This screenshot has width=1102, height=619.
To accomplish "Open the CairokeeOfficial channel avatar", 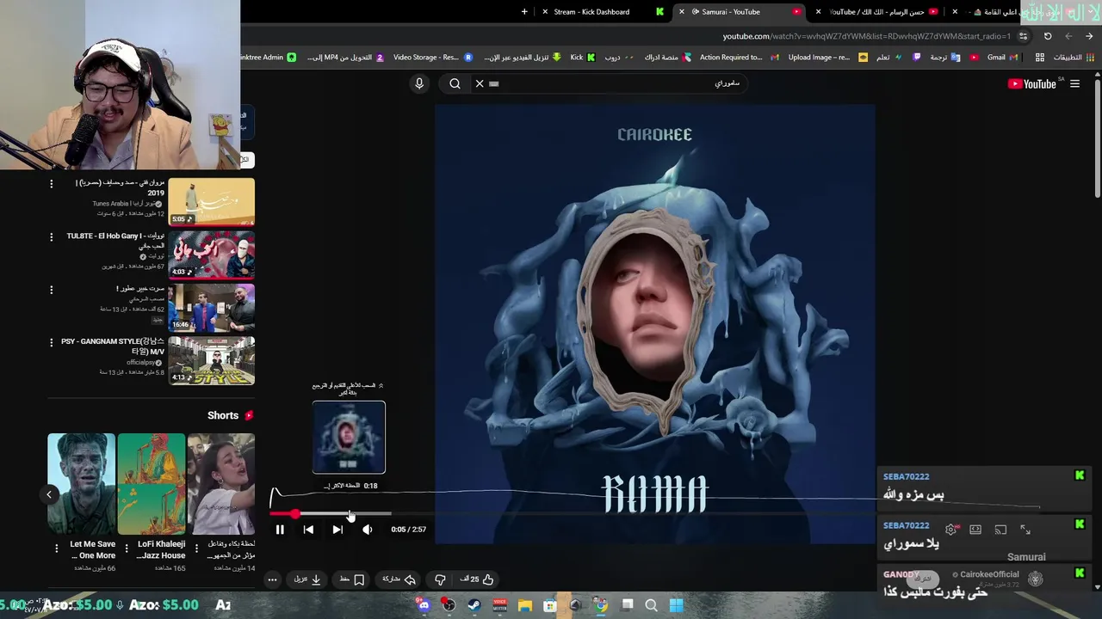I will point(1036,579).
